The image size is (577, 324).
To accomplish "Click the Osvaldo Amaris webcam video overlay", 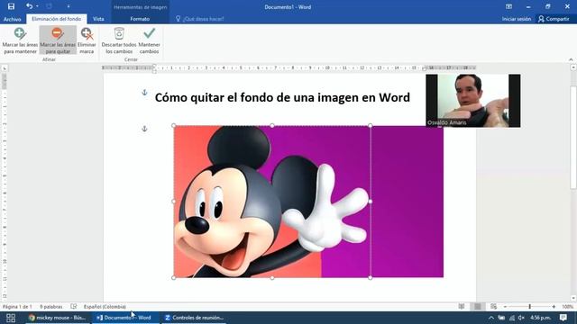I will point(473,101).
